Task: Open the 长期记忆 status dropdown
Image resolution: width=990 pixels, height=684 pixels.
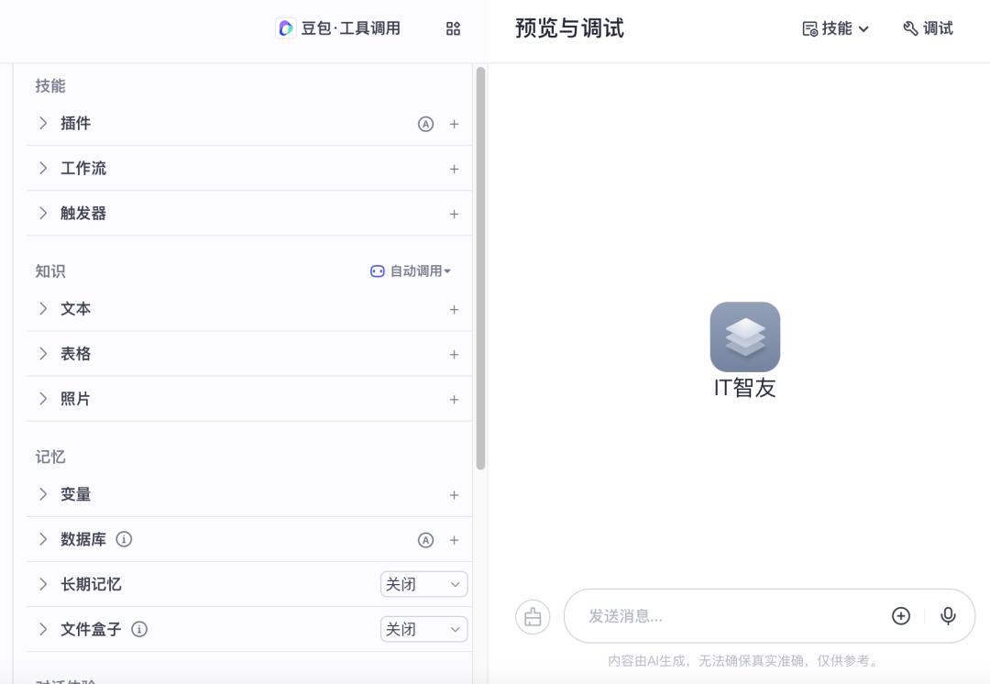Action: [x=423, y=583]
